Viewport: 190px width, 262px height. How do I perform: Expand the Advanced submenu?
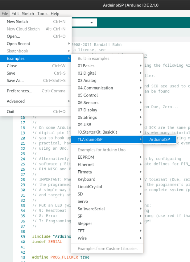(36, 101)
